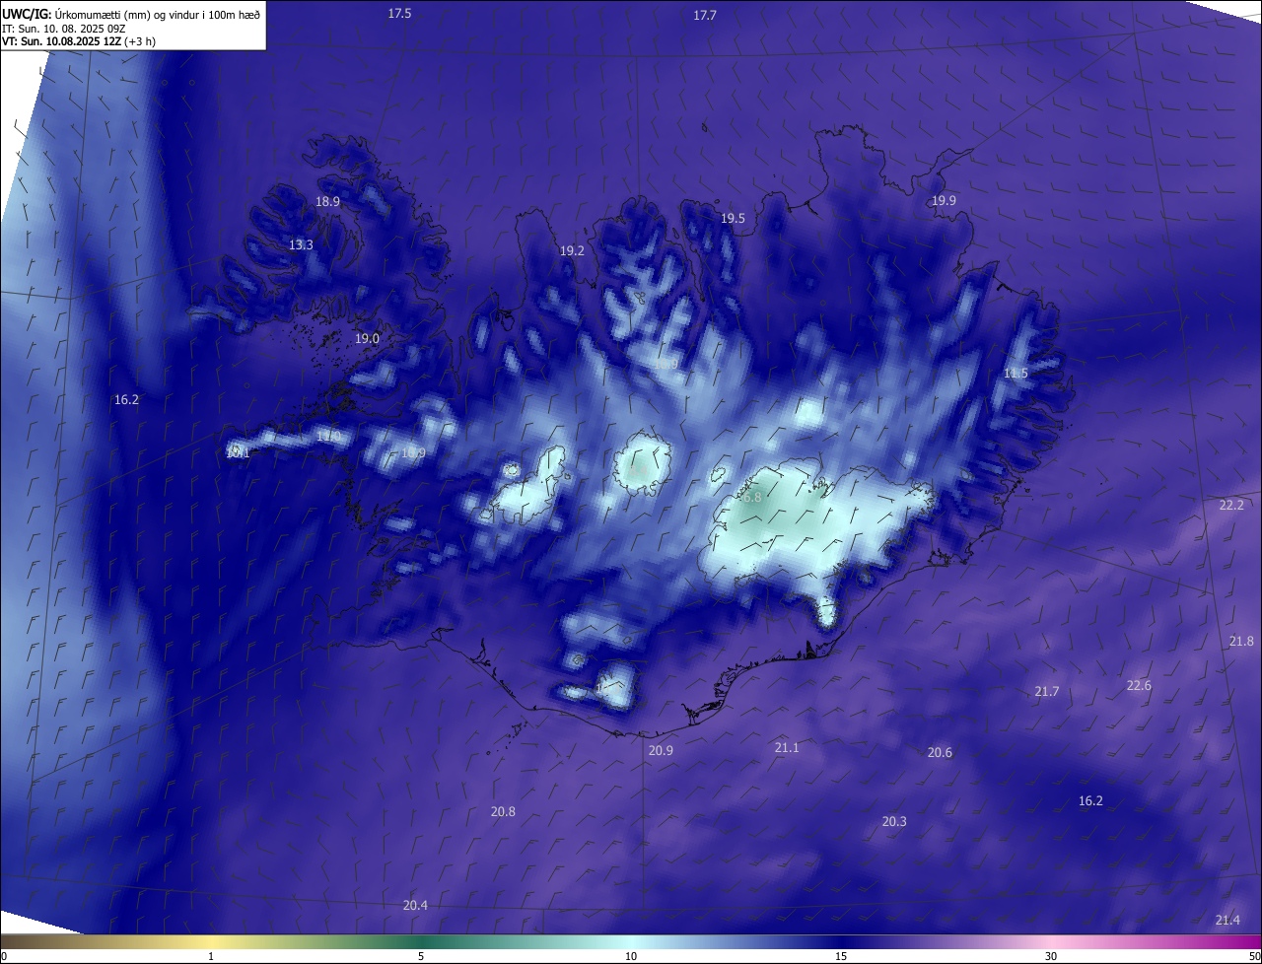Click the 20.4 value on the map
The image size is (1262, 964).
pos(415,906)
